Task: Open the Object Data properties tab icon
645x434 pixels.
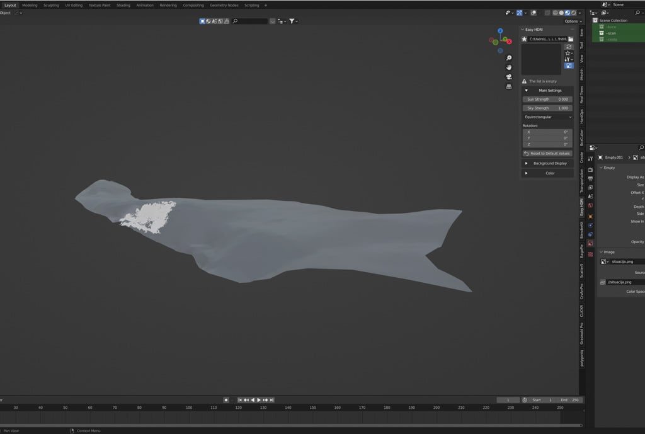Action: [x=590, y=243]
